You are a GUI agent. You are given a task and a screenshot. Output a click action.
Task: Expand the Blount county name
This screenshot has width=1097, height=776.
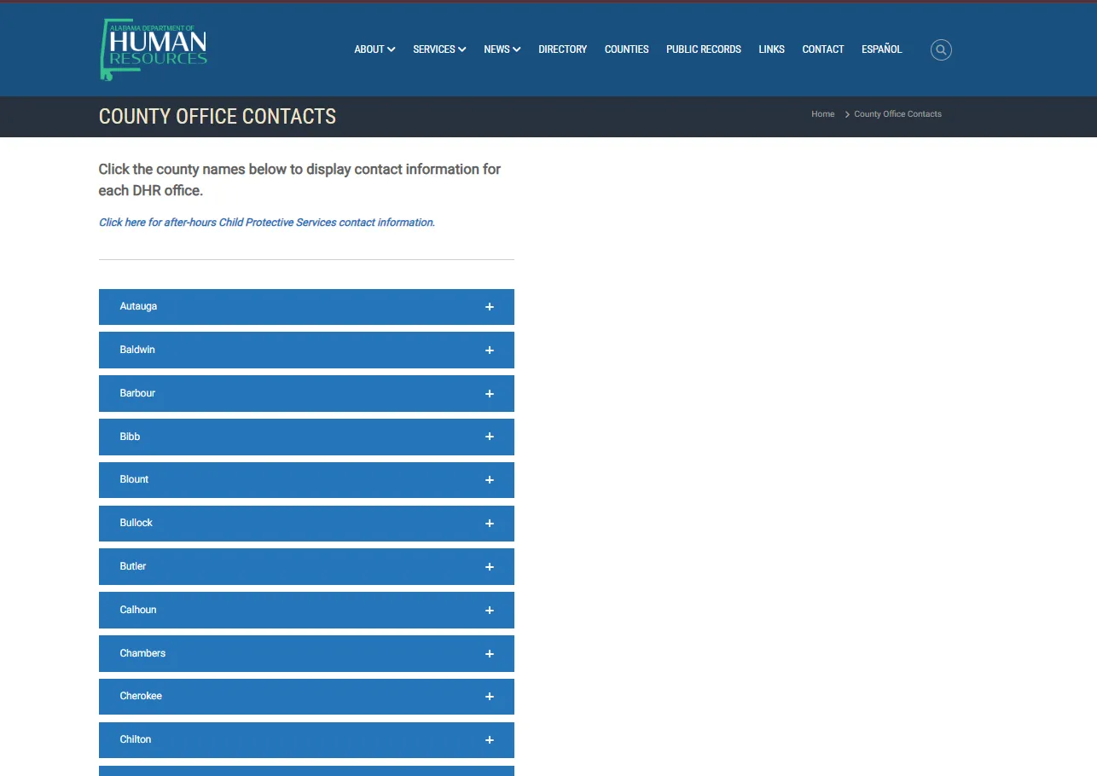pos(134,479)
